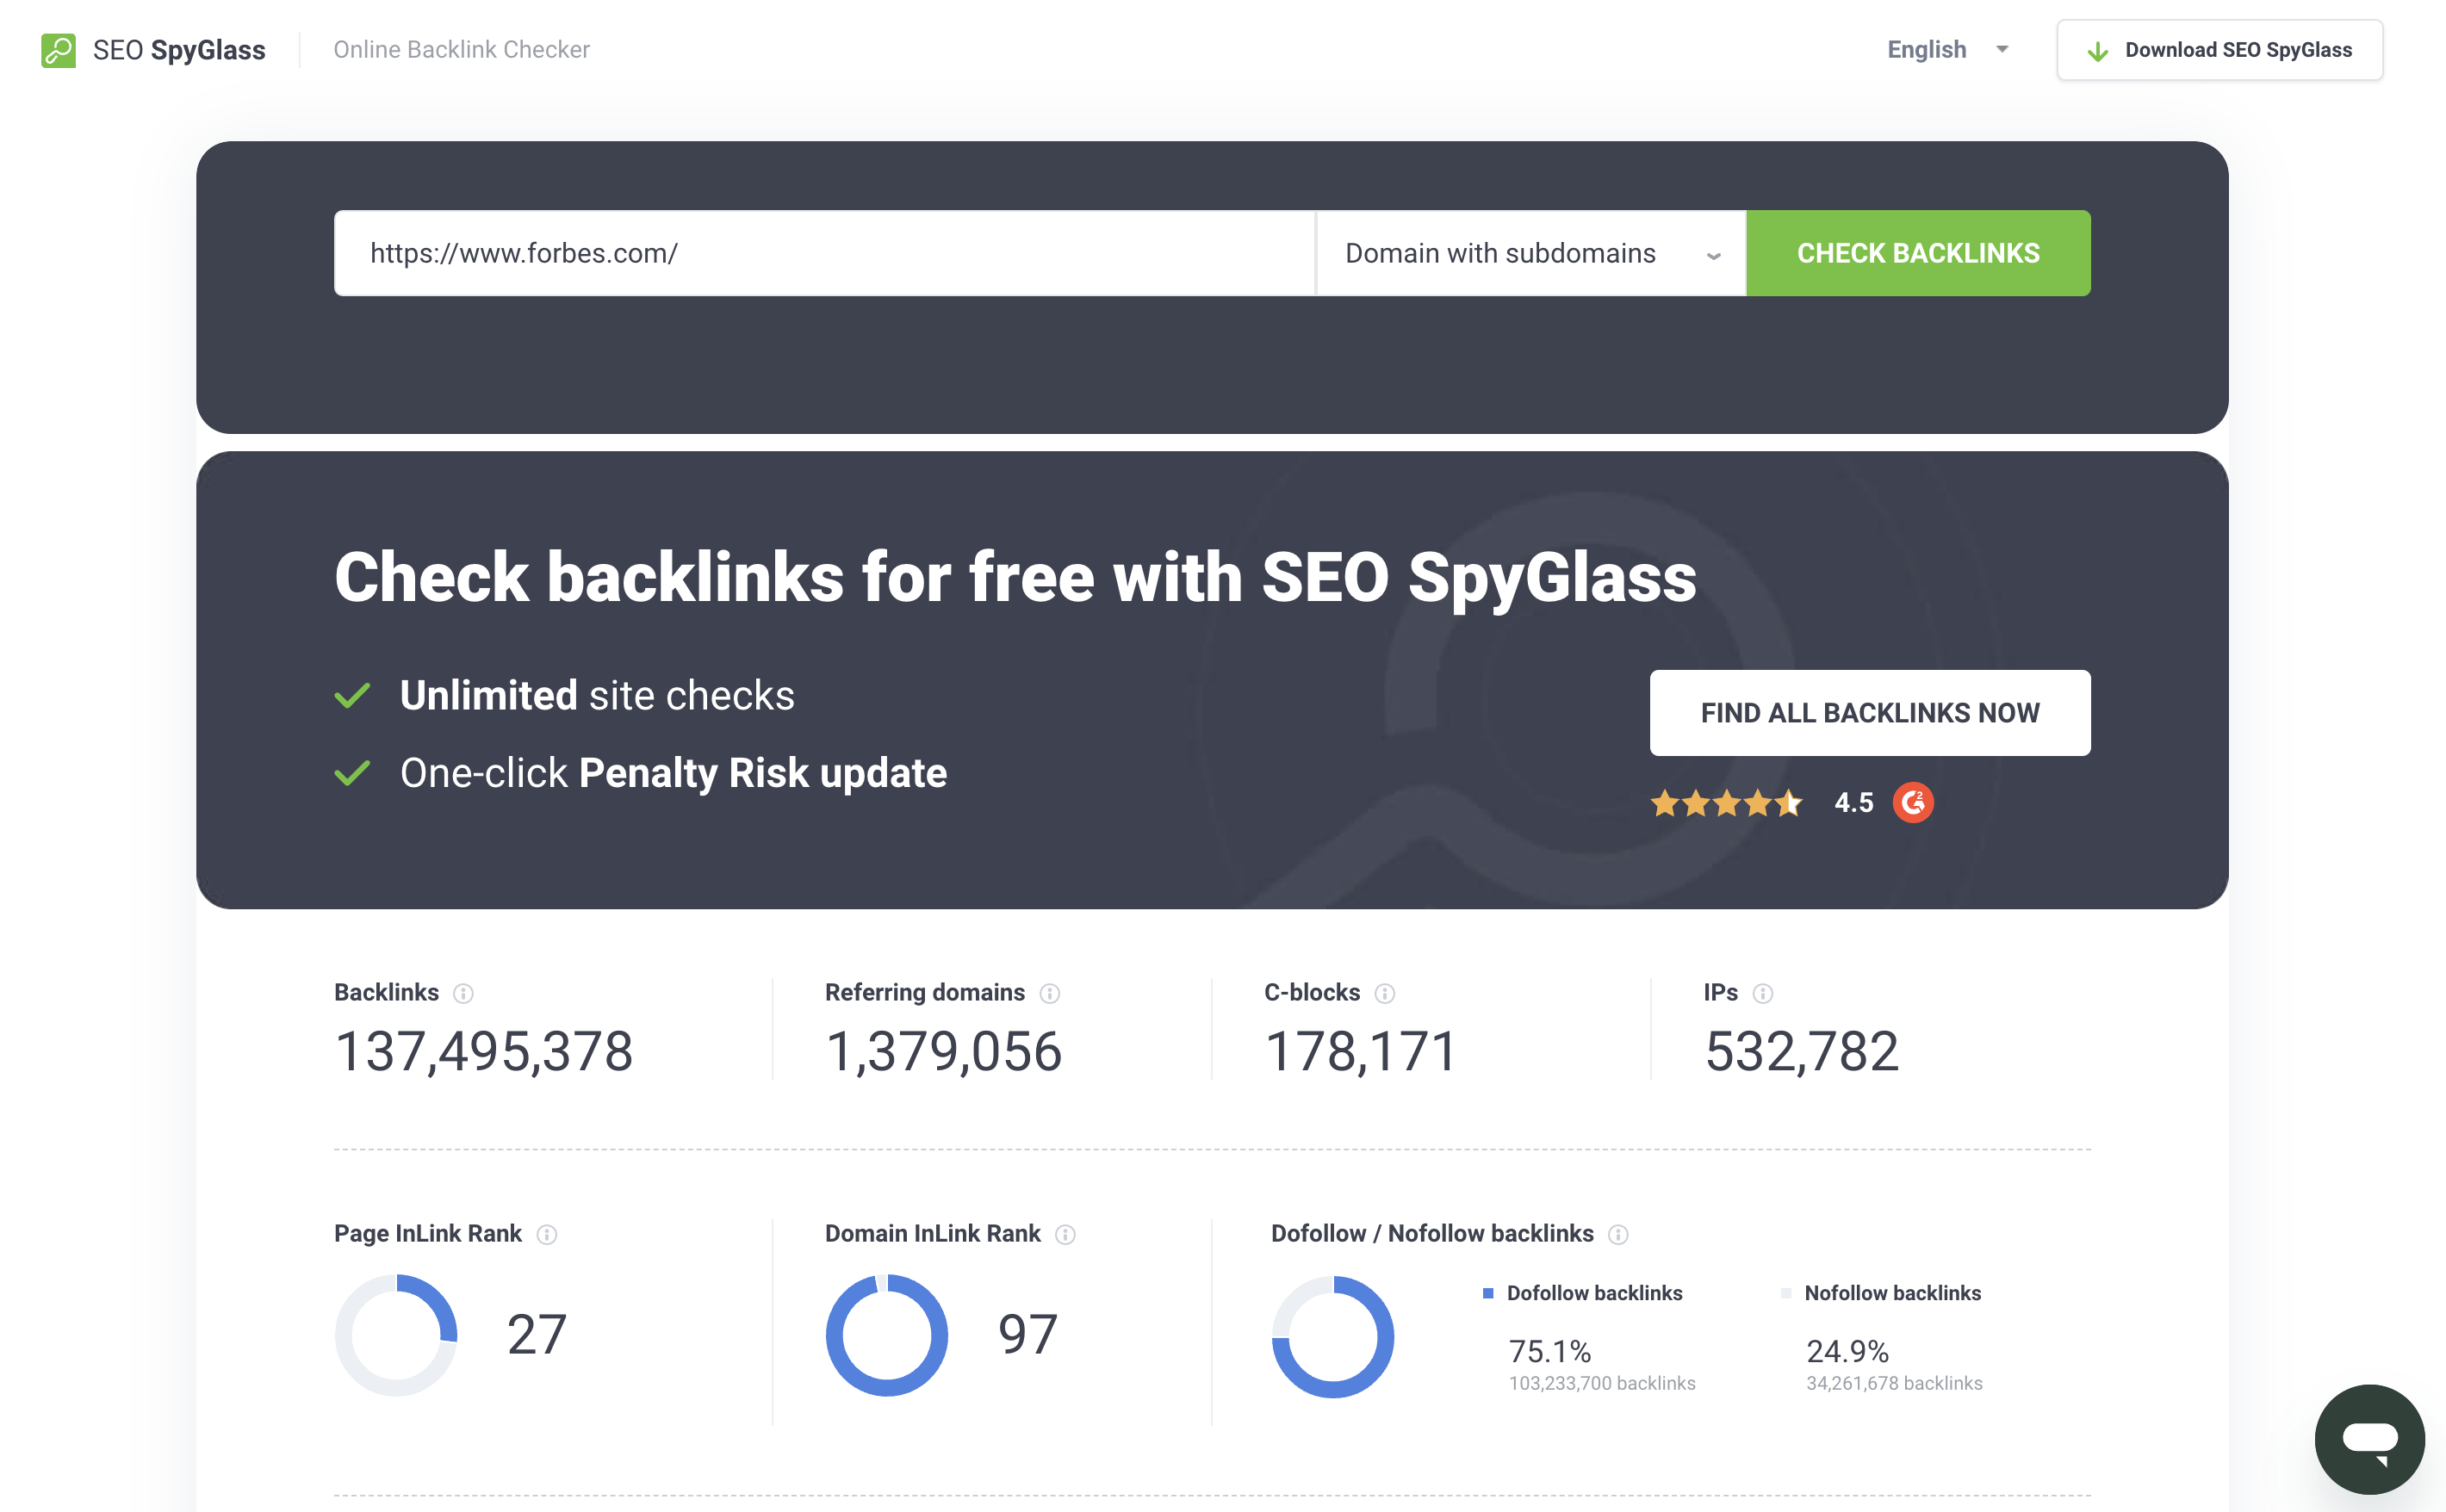Open the SEO SpyGlass home link
The width and height of the screenshot is (2446, 1512).
(x=154, y=50)
